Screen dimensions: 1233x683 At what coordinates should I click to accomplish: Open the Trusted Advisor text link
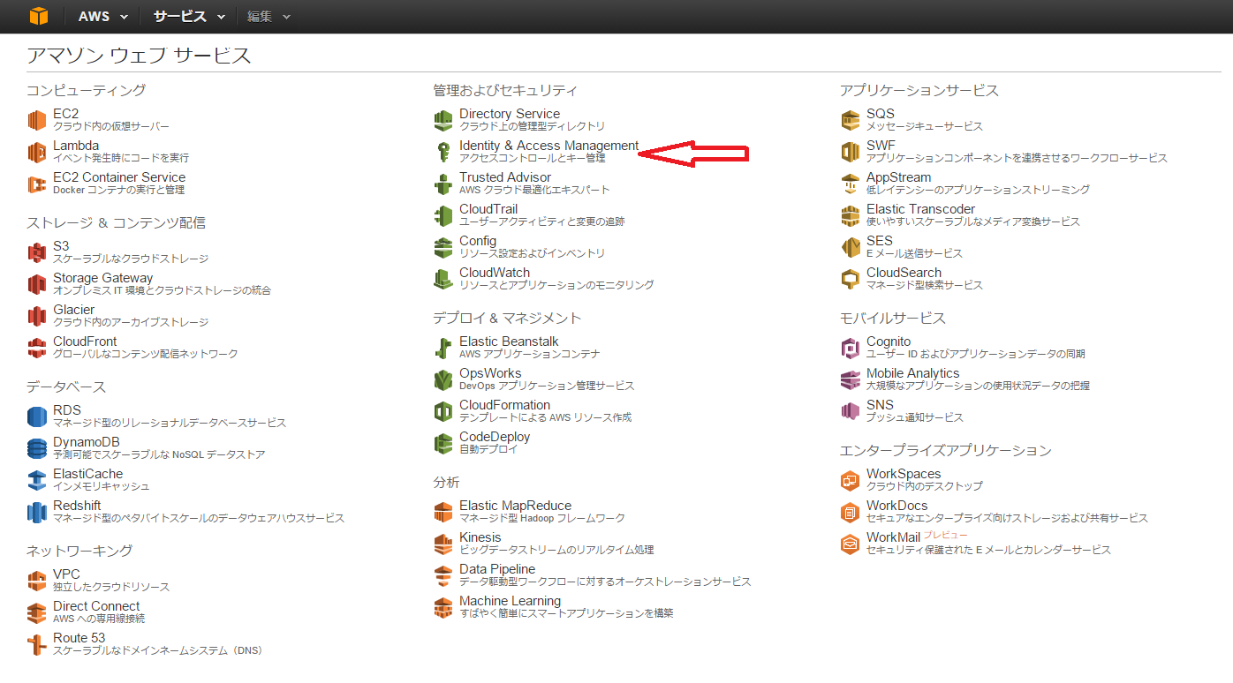pos(505,177)
